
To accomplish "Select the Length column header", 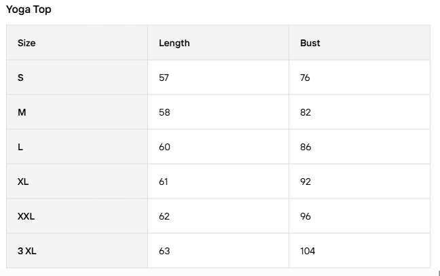I will pyautogui.click(x=174, y=43).
